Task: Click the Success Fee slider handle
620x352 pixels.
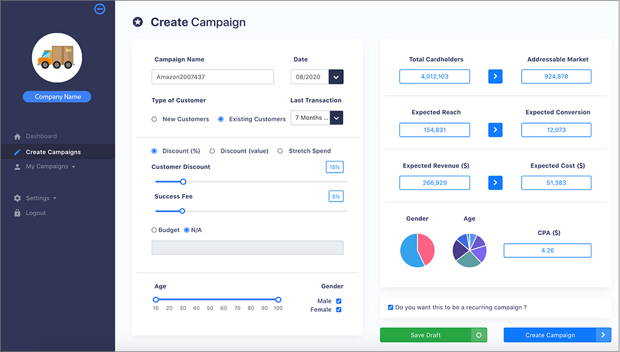Action: pyautogui.click(x=182, y=211)
